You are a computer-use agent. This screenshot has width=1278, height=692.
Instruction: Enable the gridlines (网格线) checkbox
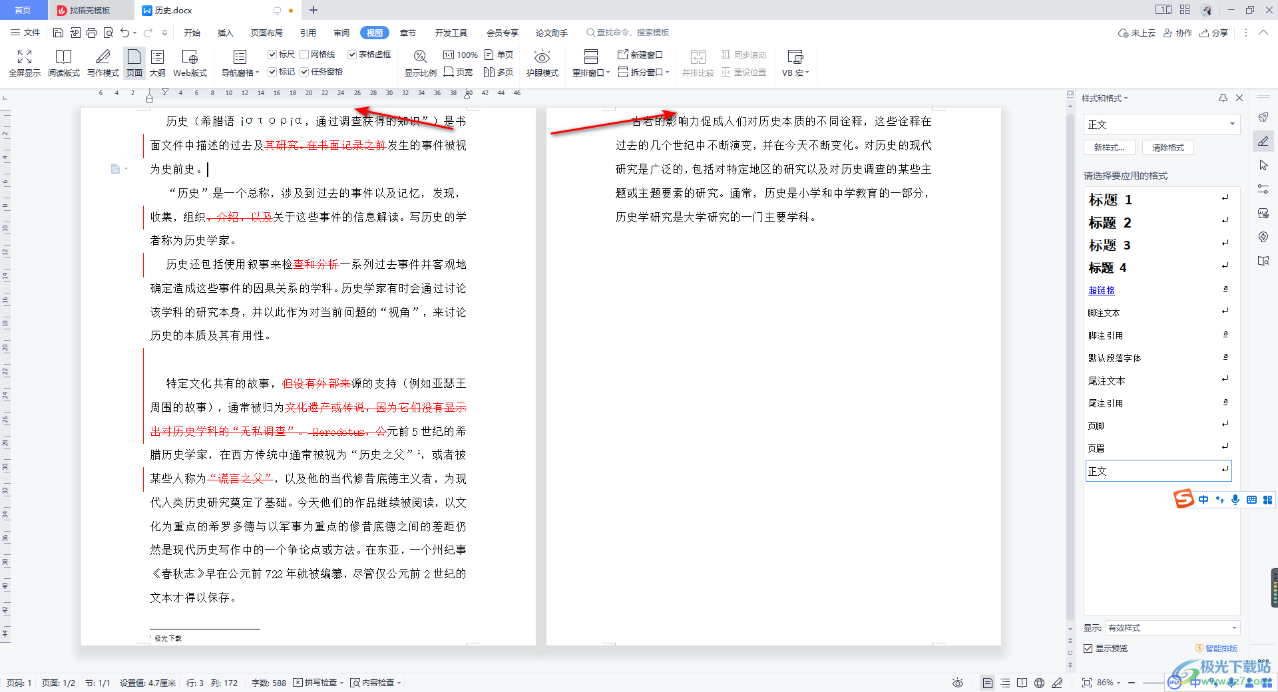(304, 55)
